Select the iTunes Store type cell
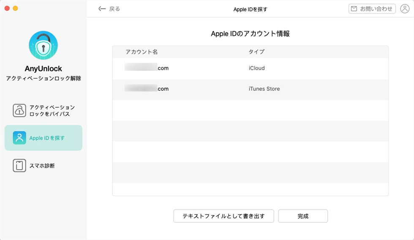The image size is (414, 240). click(264, 89)
